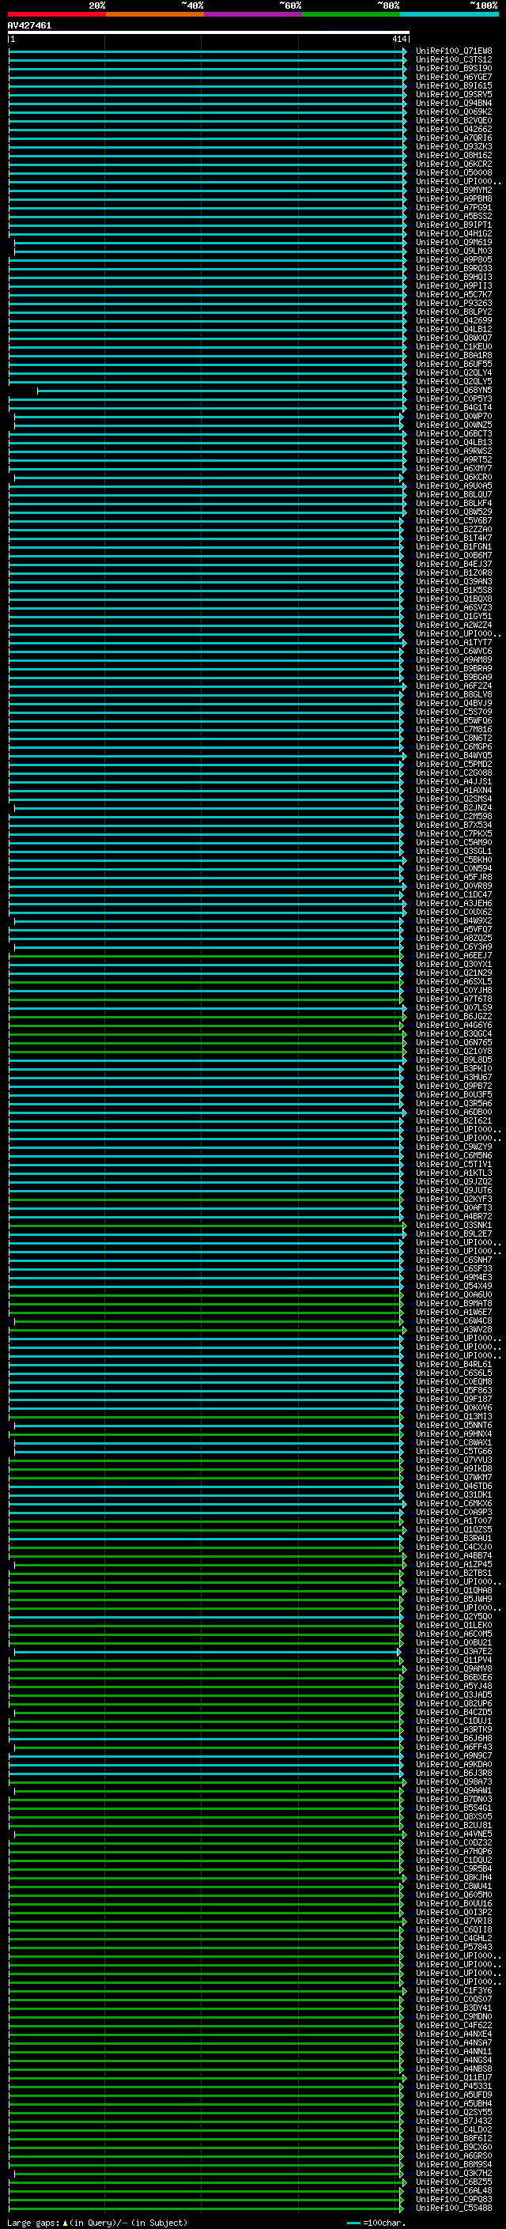Select the UniRef100_B2VQE0 label
Image resolution: width=506 pixels, height=2229 pixels.
click(453, 120)
